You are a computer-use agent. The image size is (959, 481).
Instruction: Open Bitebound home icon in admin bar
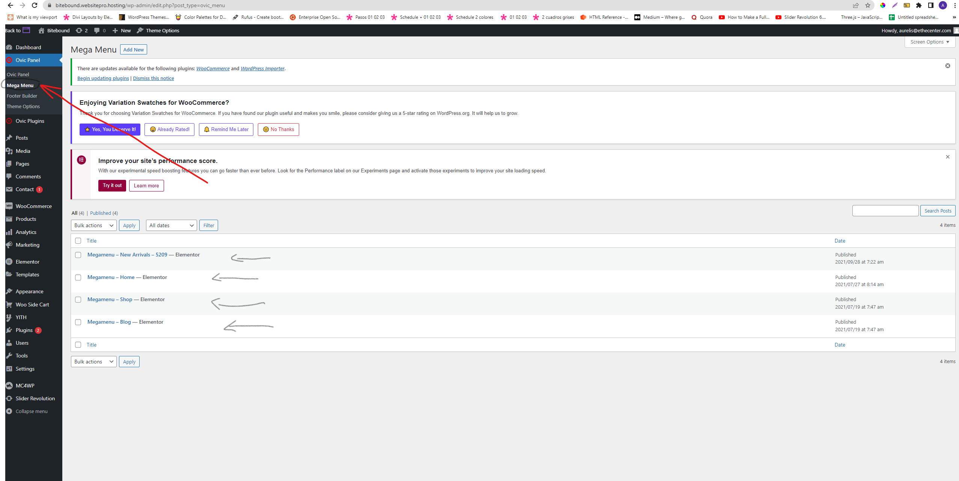click(41, 30)
